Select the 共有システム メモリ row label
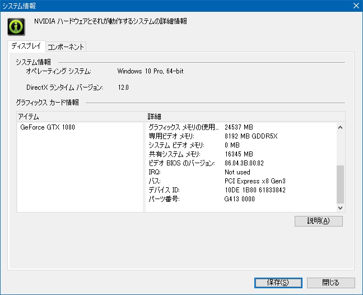The height and width of the screenshot is (295, 363). tap(175, 154)
